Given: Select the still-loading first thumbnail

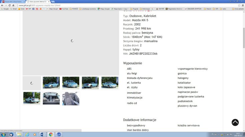Looking at the screenshot, I should tap(32, 83).
